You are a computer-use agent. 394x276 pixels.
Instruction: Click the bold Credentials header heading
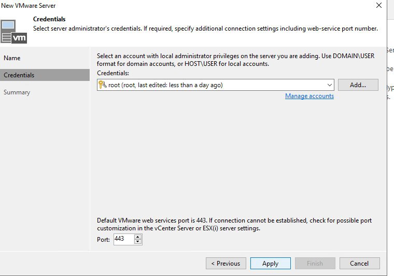point(49,19)
